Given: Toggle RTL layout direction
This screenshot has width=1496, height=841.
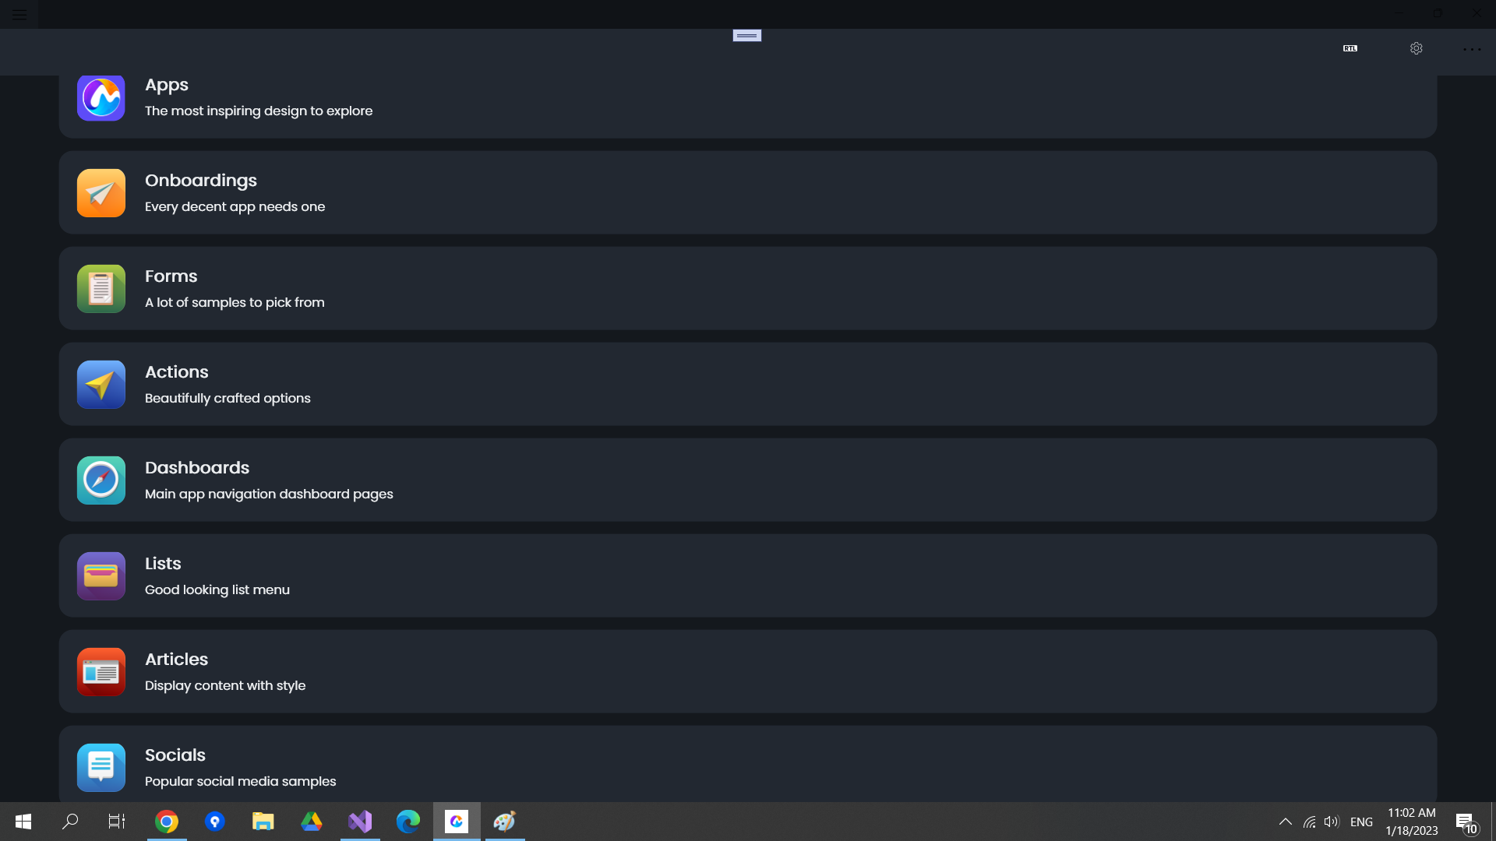Looking at the screenshot, I should (1350, 48).
